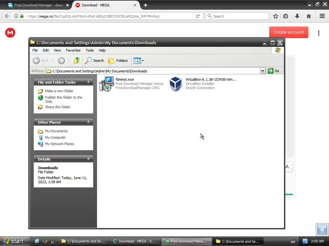Open the Back history dropdown arrow
The image size is (329, 246).
click(x=52, y=61)
